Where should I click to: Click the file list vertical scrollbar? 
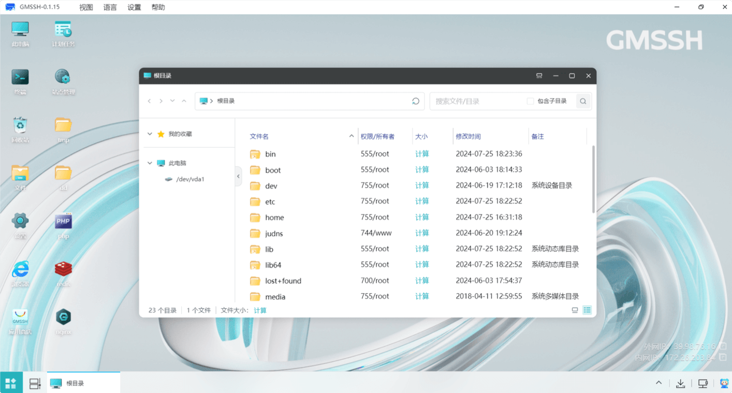click(x=593, y=178)
